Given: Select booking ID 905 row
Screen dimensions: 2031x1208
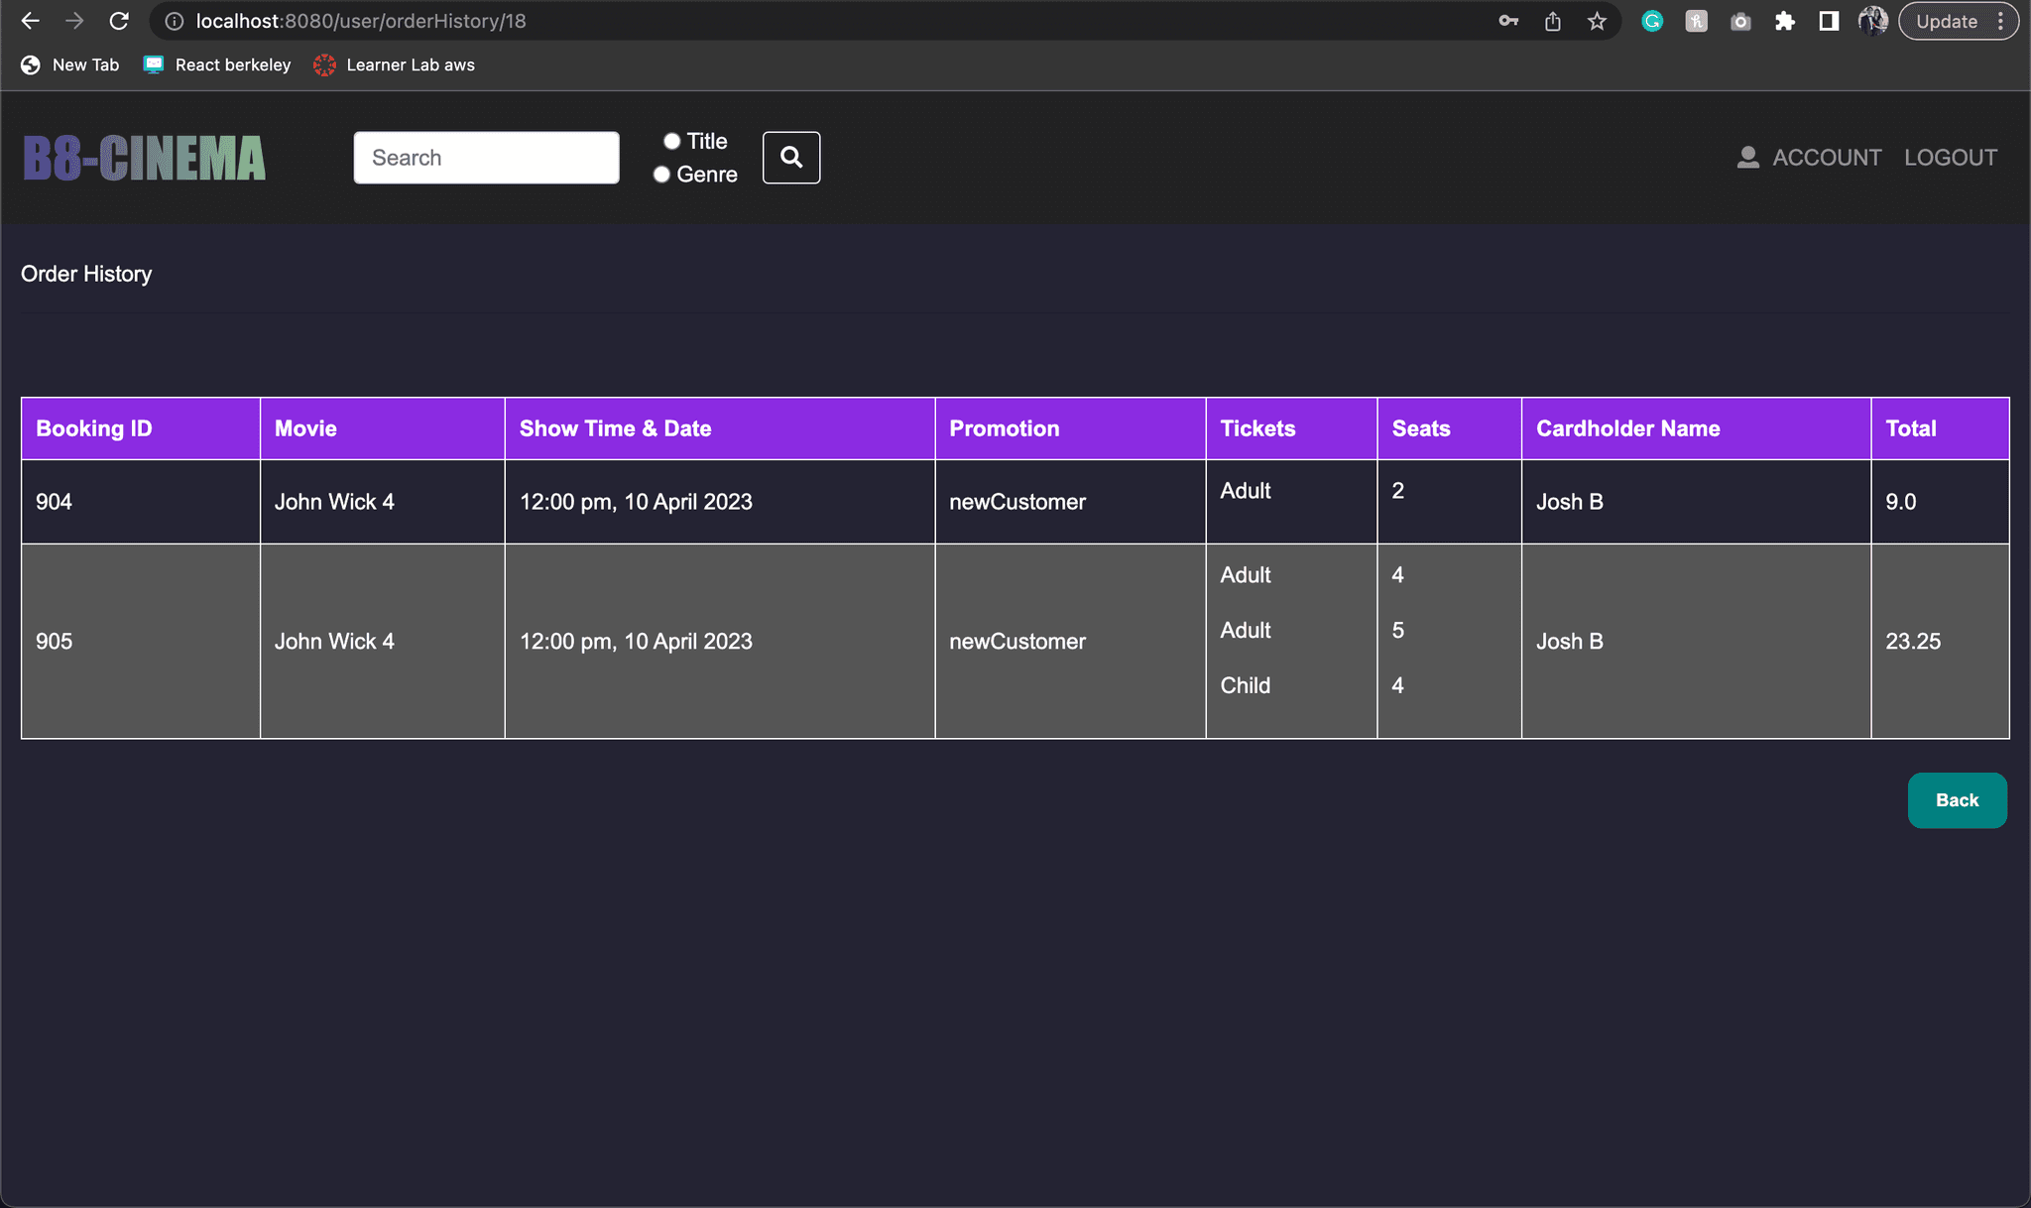Looking at the screenshot, I should pos(1015,640).
